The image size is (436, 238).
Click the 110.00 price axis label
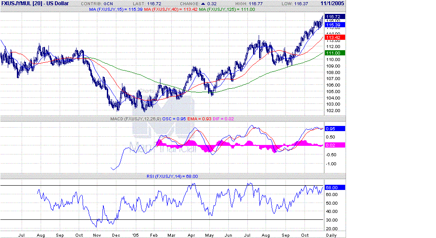[333, 60]
